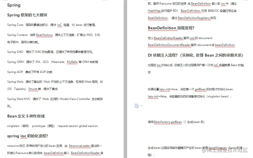Click the heading "DI 依赖注入流程?"
Image resolution: width=253 pixels, height=158 pixels.
[195, 55]
